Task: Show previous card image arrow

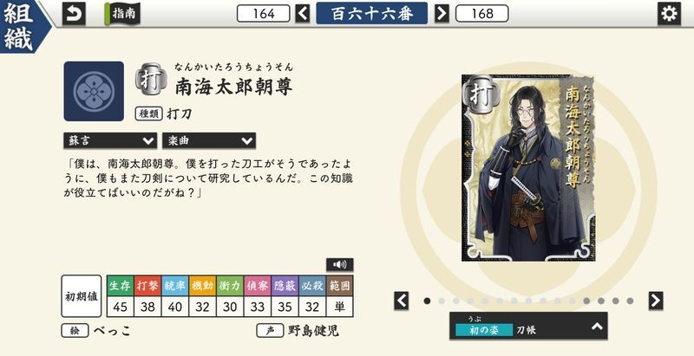Action: [x=401, y=301]
